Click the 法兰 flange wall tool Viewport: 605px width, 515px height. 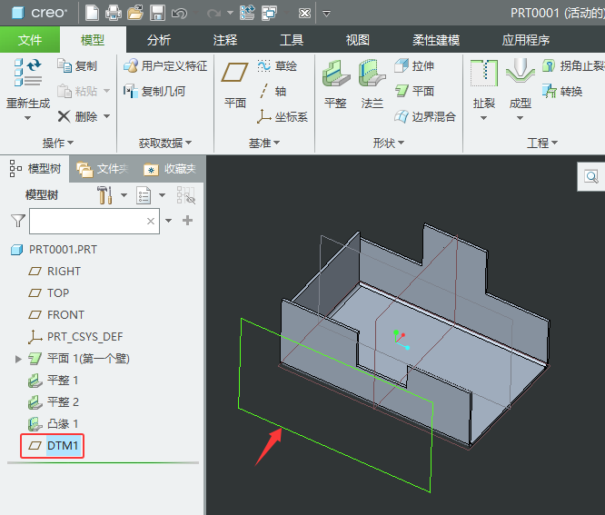[x=372, y=83]
